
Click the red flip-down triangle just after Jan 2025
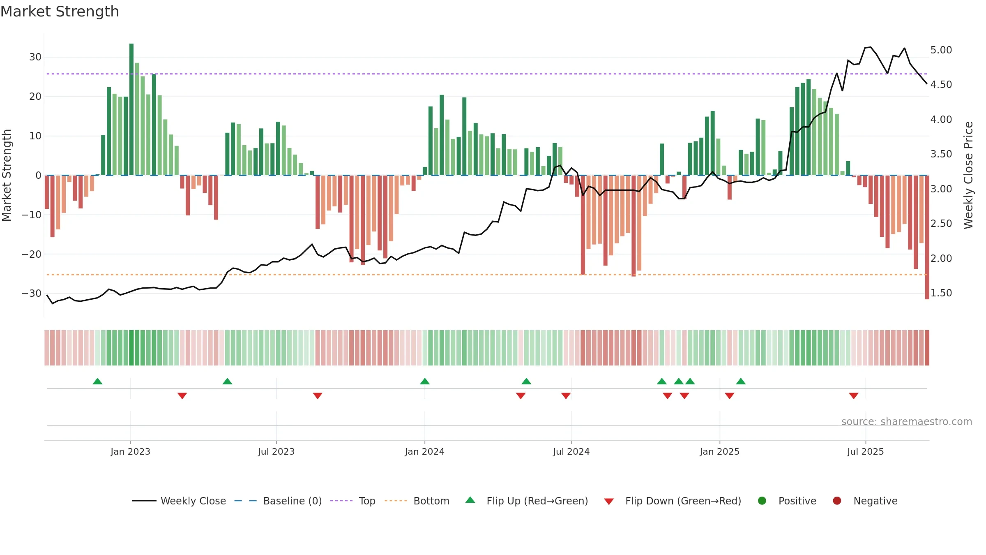(x=730, y=396)
